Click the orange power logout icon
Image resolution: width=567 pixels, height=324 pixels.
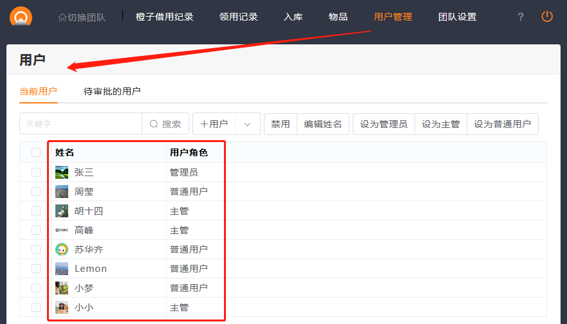click(547, 17)
